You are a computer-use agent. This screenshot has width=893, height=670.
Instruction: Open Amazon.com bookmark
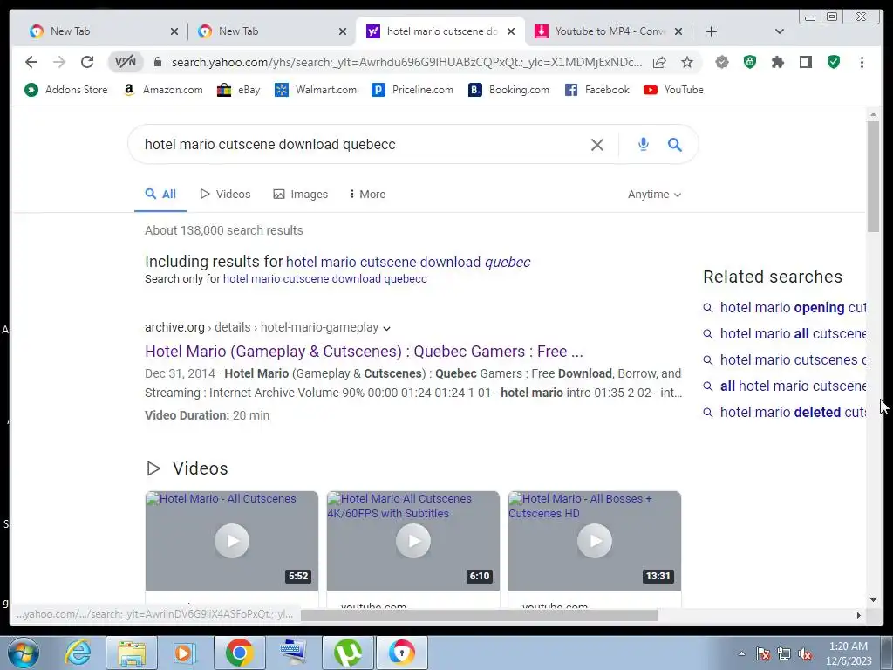tap(163, 90)
